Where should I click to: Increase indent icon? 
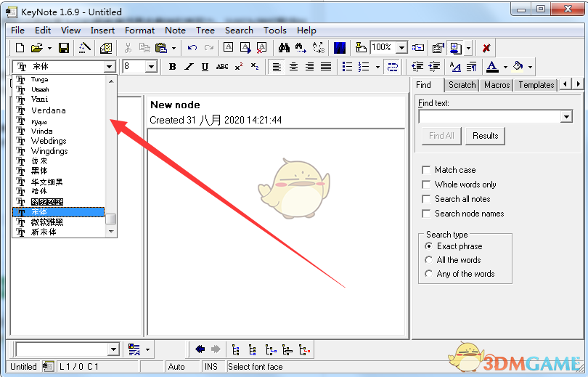434,67
